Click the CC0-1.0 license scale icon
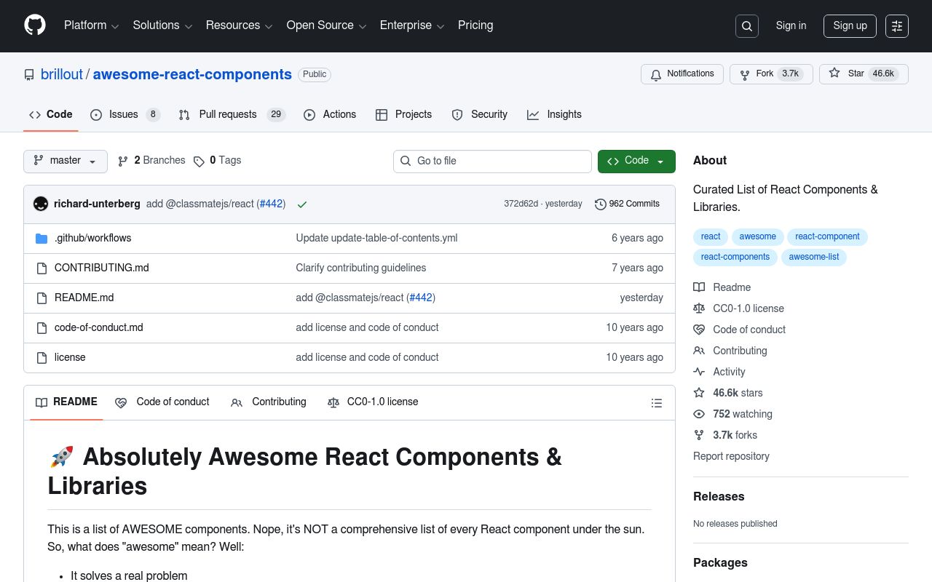The image size is (932, 582). [x=699, y=308]
